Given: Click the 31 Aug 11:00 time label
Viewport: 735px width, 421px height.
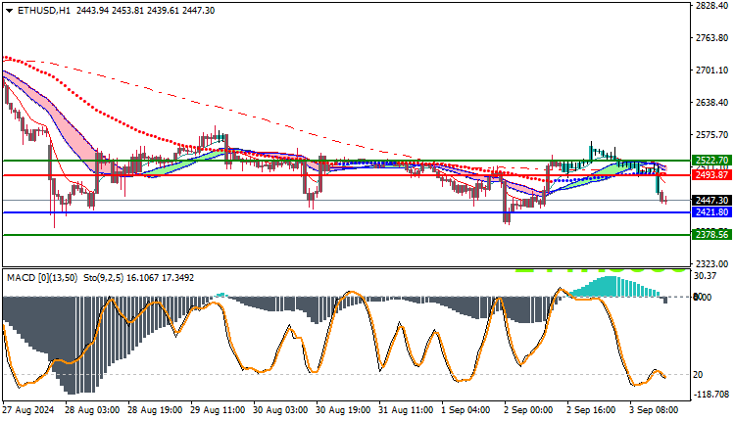Looking at the screenshot, I should pos(406,410).
